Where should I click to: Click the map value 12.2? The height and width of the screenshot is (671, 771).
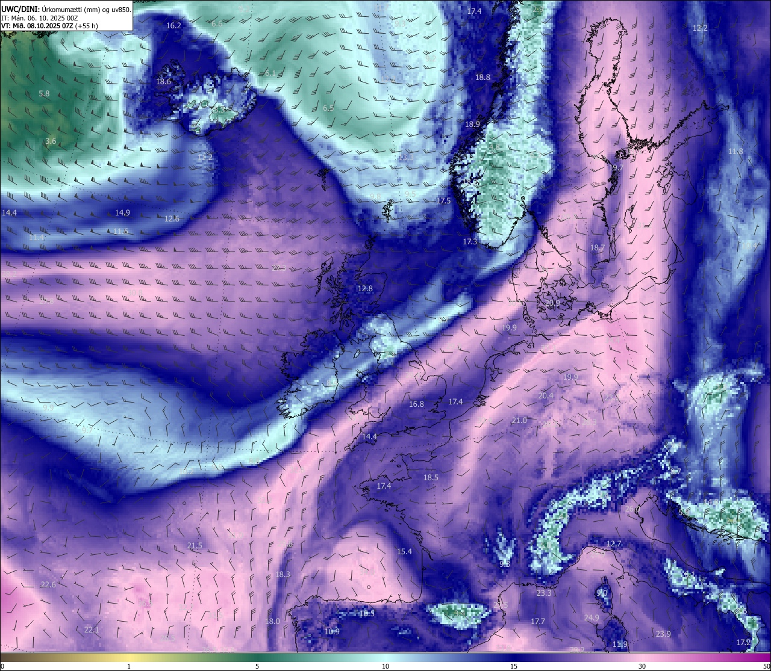700,28
